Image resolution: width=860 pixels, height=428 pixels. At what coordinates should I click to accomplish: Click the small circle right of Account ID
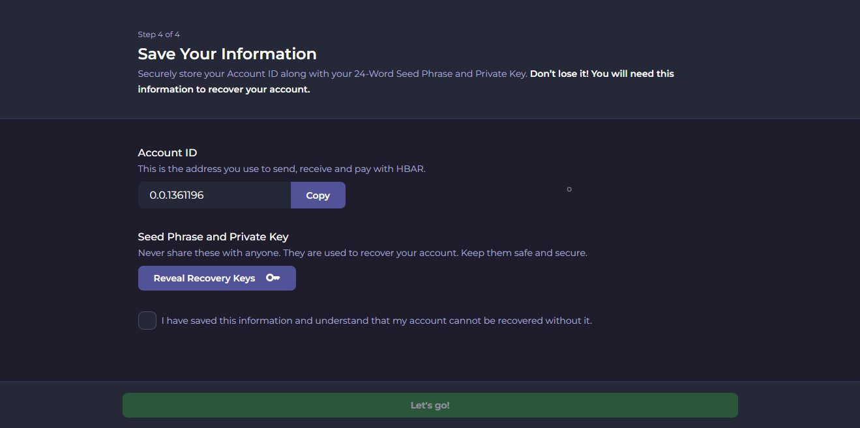(x=569, y=190)
